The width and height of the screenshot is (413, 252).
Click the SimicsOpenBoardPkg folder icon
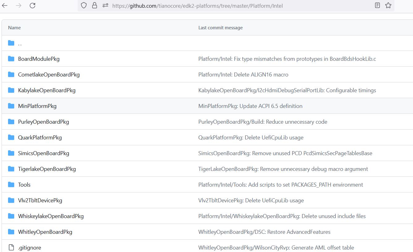(11, 153)
